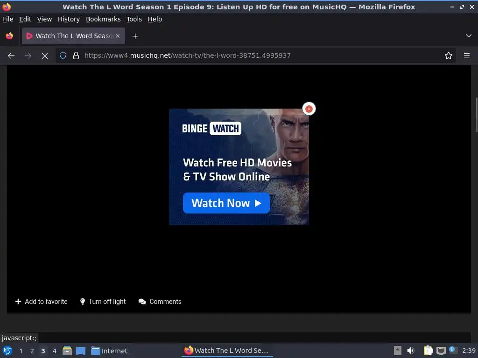
Task: Switch to workspace 2
Action: tap(32, 351)
